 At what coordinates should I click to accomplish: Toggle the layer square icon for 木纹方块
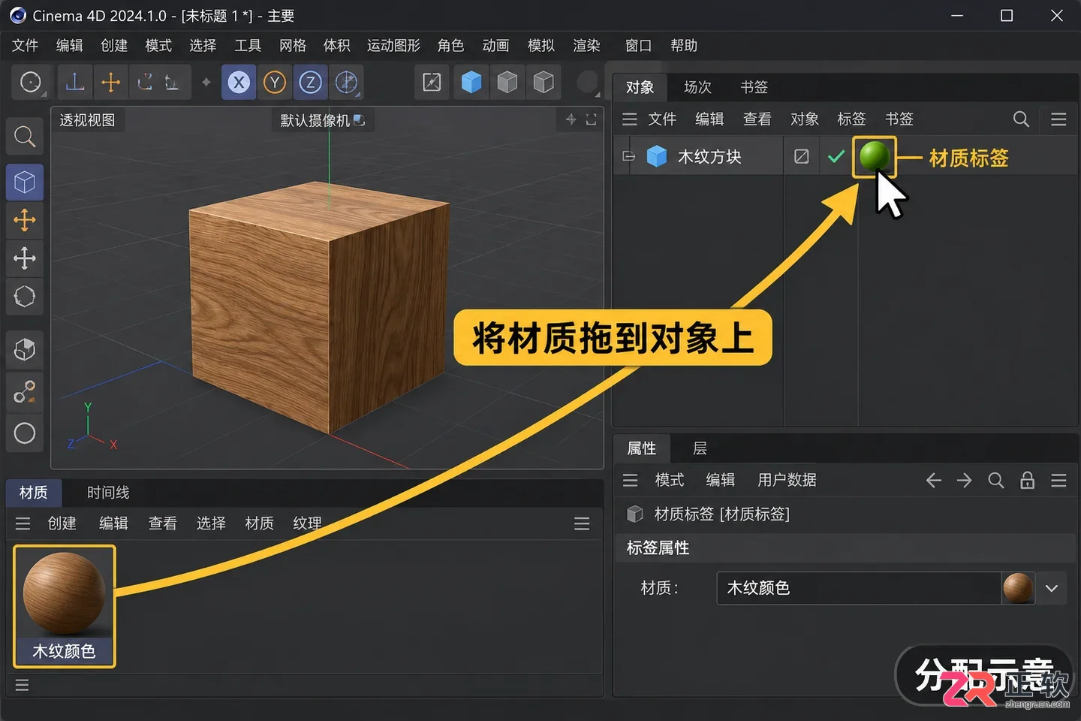click(802, 156)
